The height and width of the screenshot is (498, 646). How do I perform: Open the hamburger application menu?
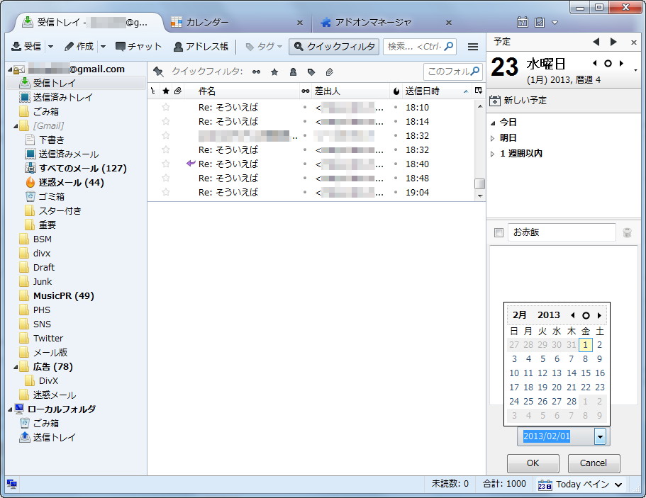[472, 47]
